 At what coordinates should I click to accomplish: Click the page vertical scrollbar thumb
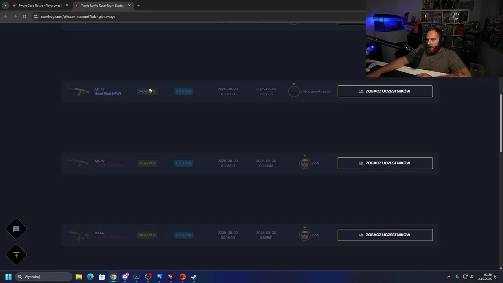click(501, 123)
